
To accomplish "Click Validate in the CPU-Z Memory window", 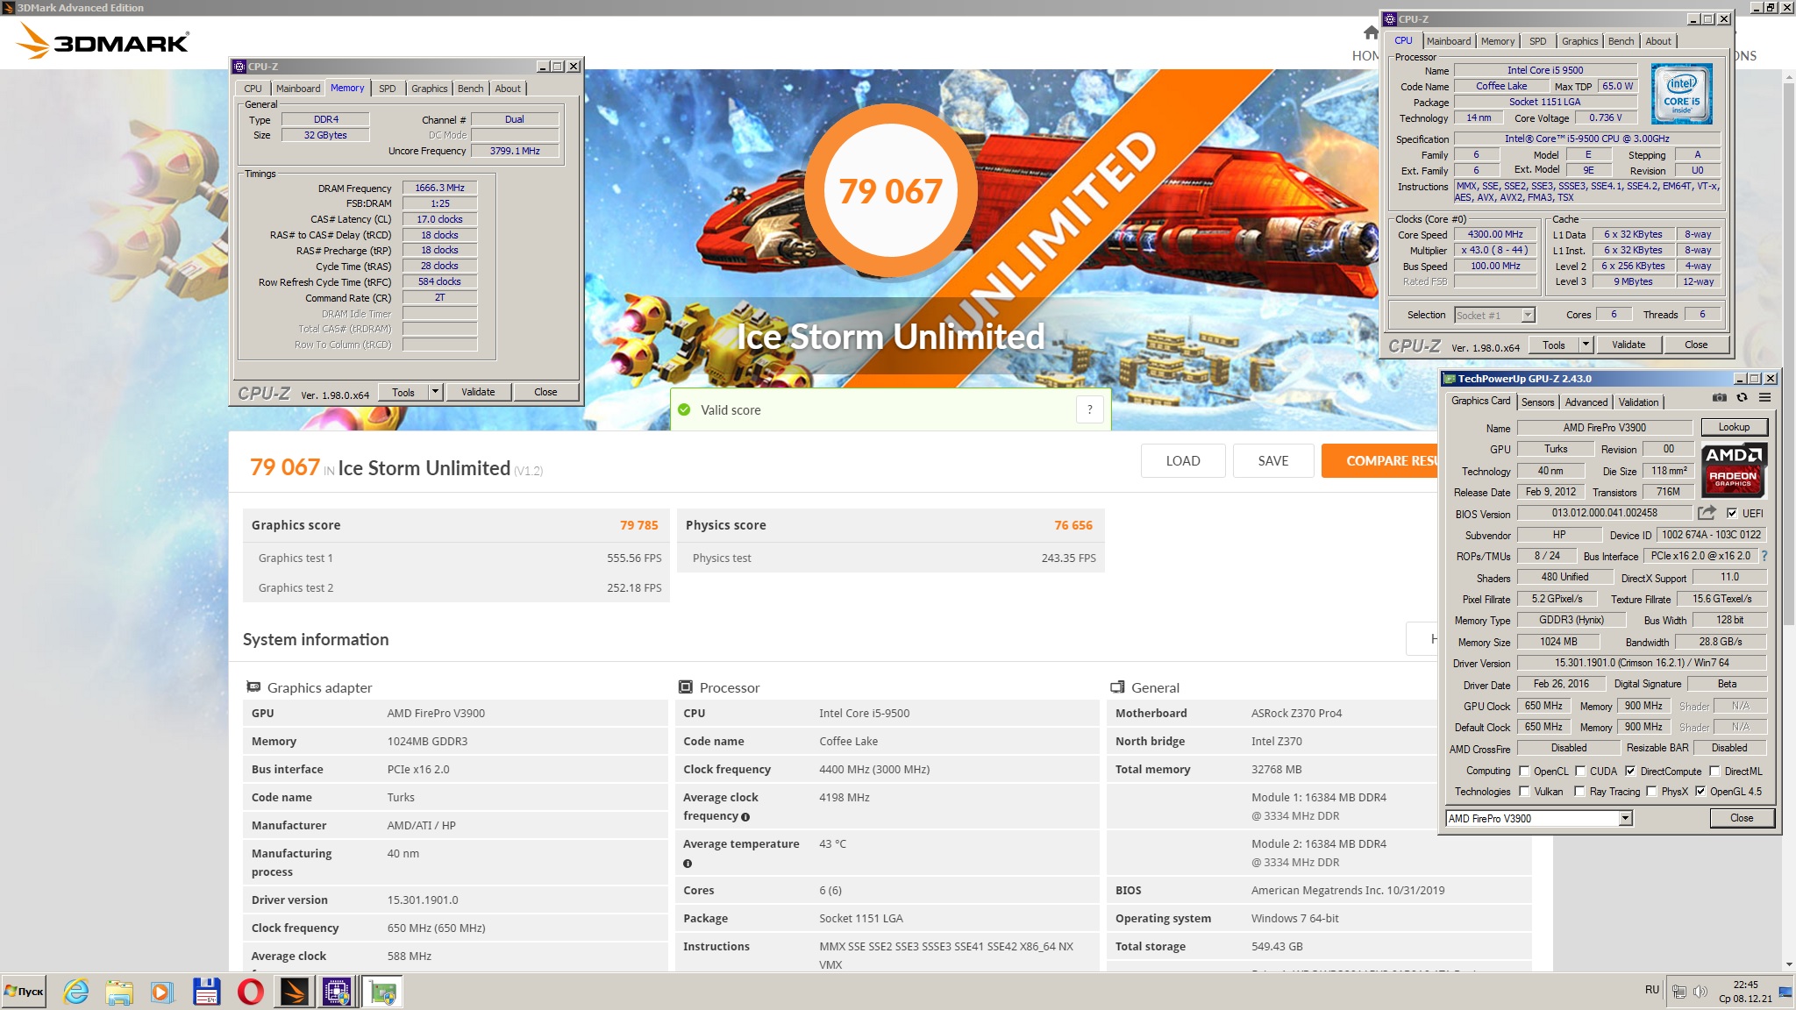I will [478, 392].
